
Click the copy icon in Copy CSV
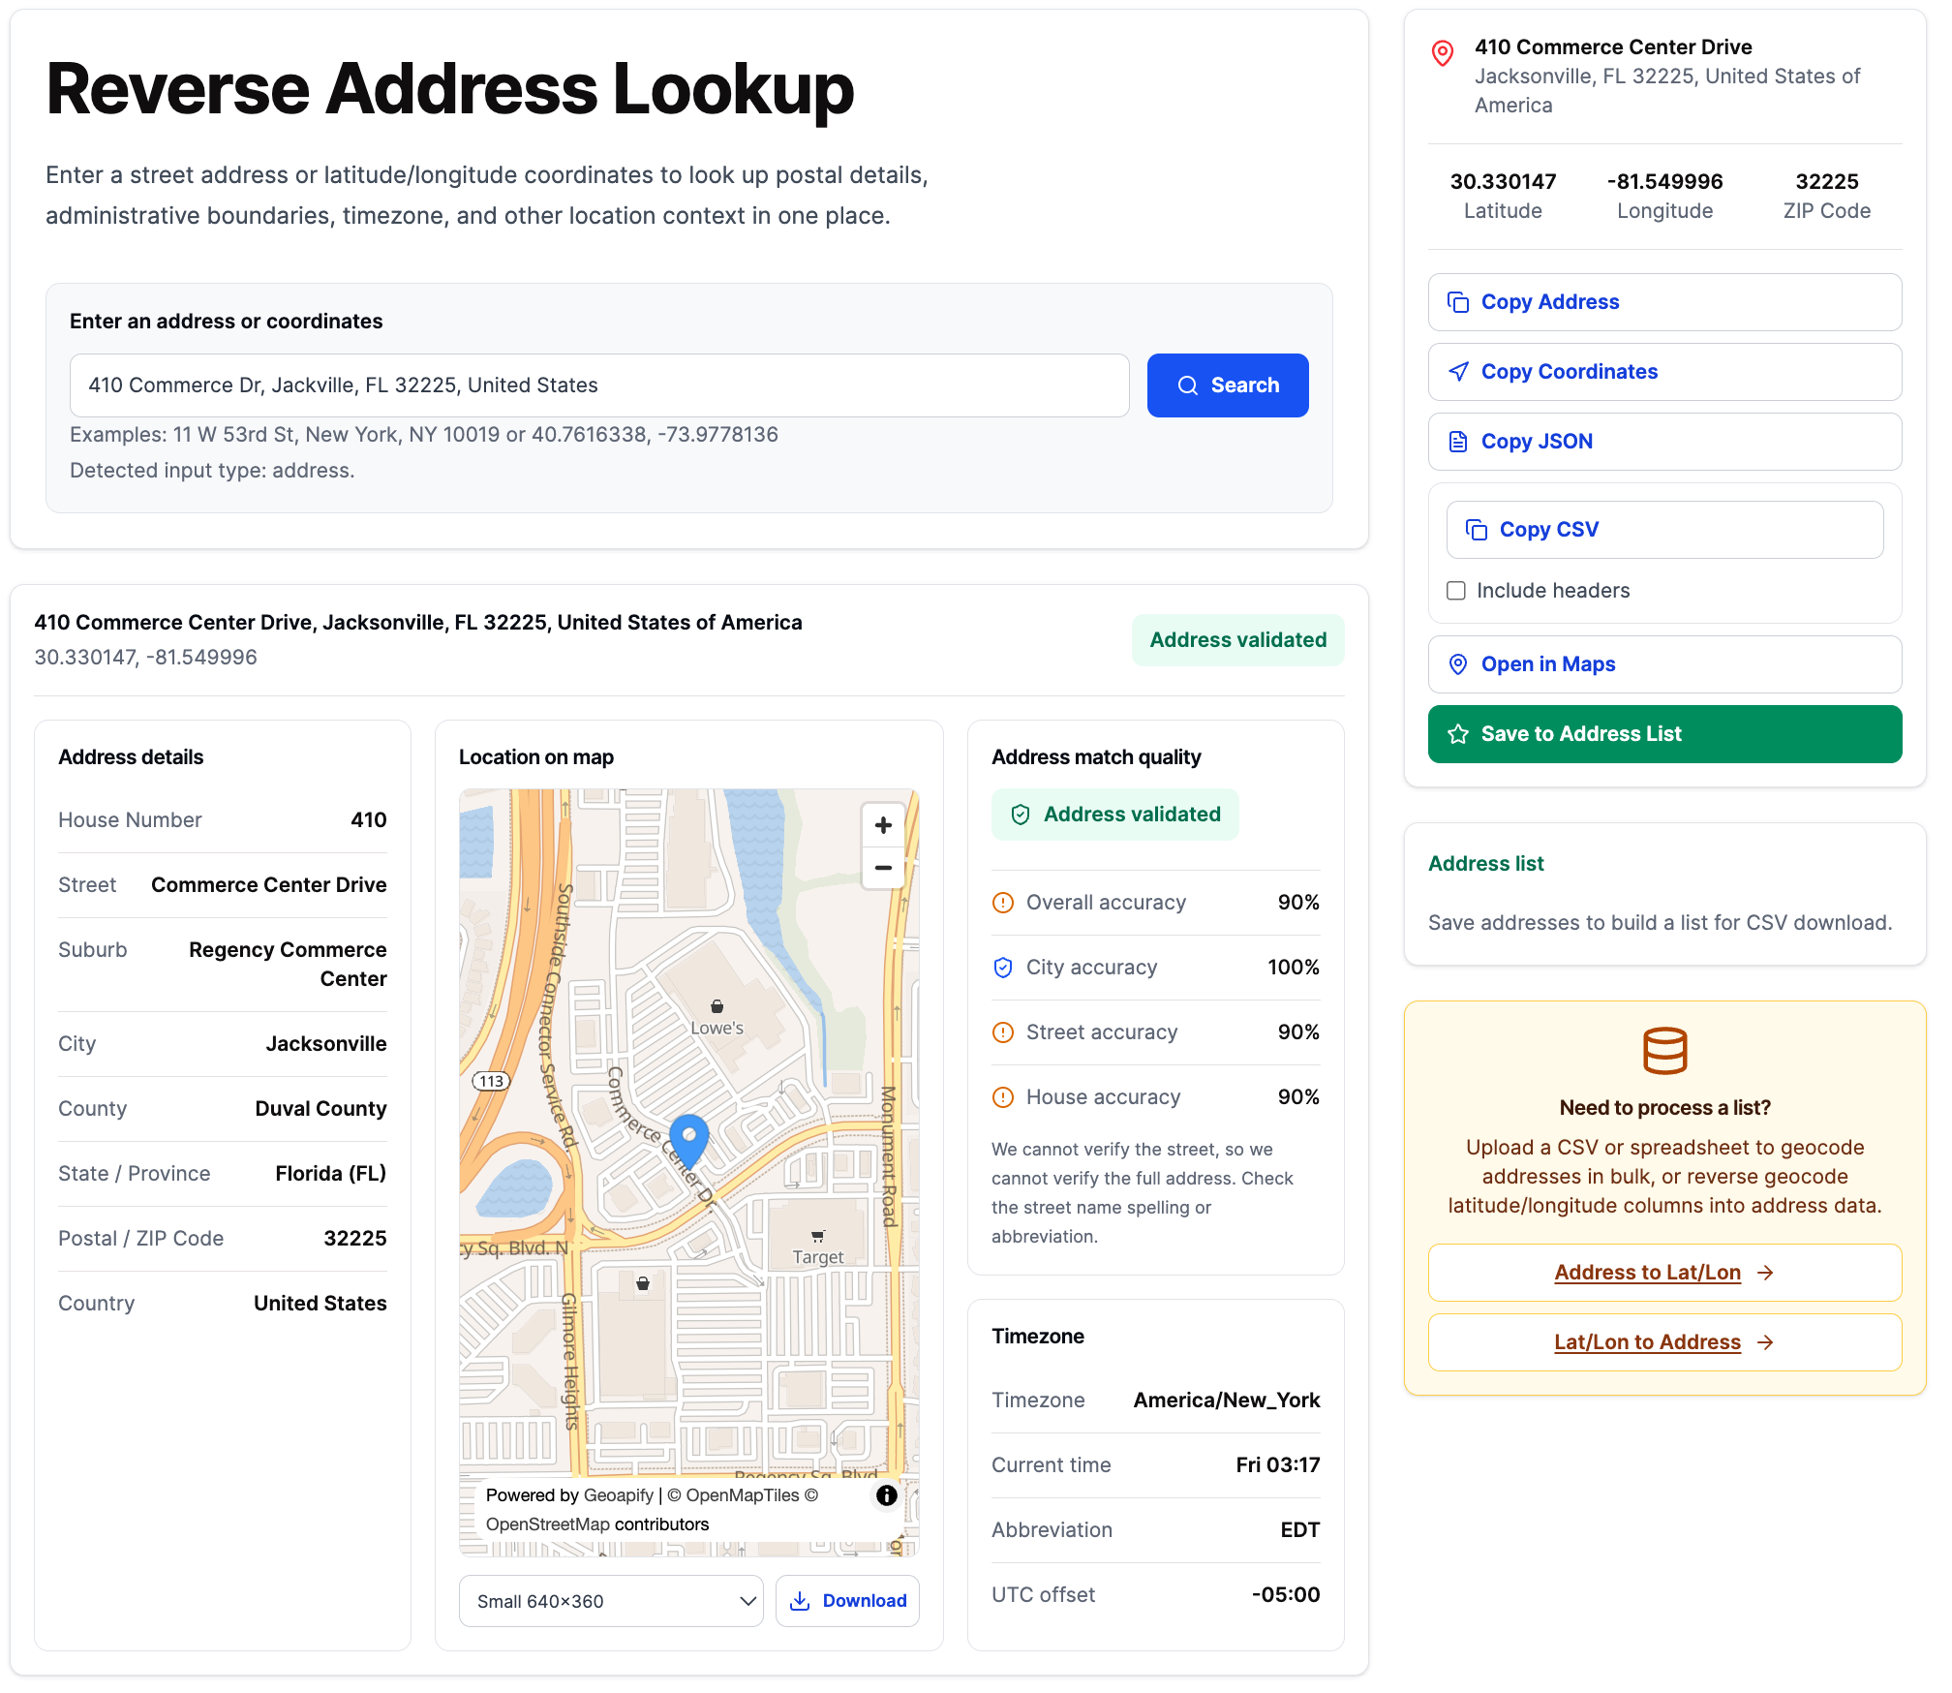1476,530
